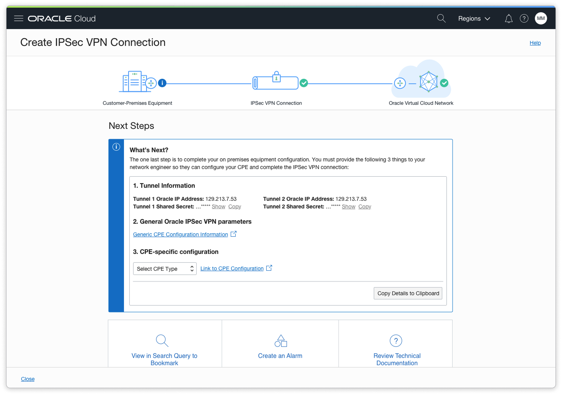Copy Tunnel 2 shared secret
Image resolution: width=562 pixels, height=395 pixels.
(x=365, y=206)
